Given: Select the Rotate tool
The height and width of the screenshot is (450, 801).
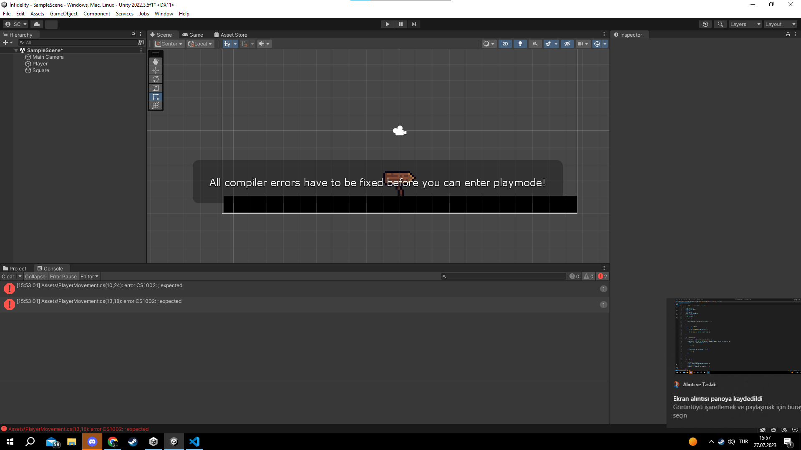Looking at the screenshot, I should pyautogui.click(x=156, y=79).
